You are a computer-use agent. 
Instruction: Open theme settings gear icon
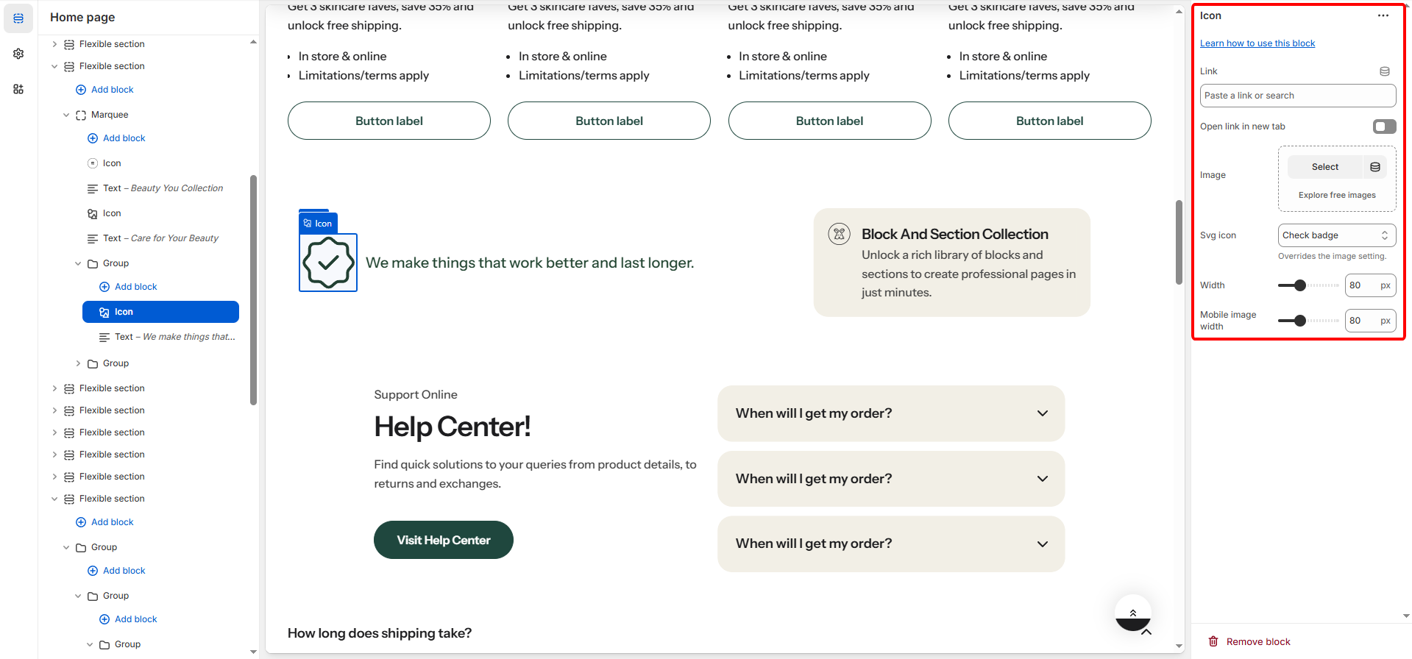[x=18, y=54]
